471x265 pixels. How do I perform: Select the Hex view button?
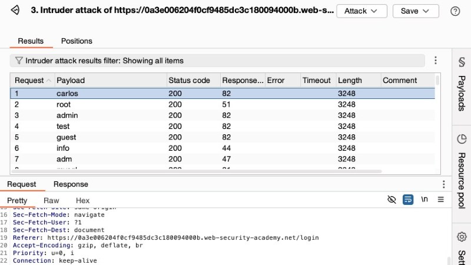tap(82, 200)
